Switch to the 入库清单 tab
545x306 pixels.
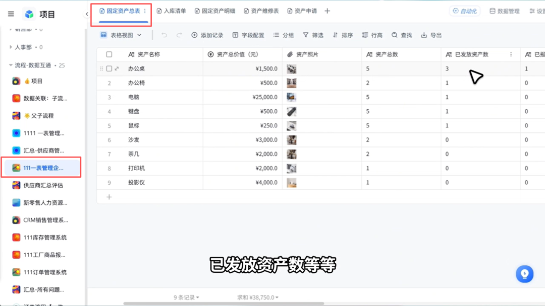pos(172,11)
